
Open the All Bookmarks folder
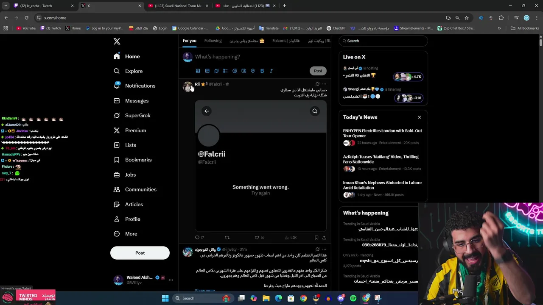(525, 28)
